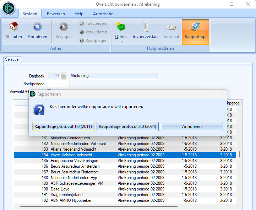Open the application logo menu
Image resolution: width=256 pixels, height=210 pixels.
9,8
